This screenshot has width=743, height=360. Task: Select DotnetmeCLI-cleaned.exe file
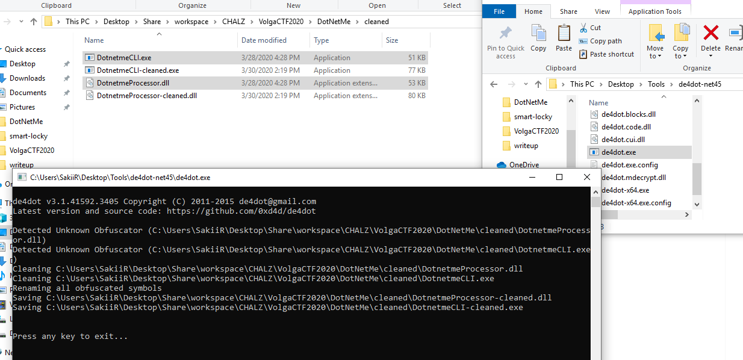[255, 70]
